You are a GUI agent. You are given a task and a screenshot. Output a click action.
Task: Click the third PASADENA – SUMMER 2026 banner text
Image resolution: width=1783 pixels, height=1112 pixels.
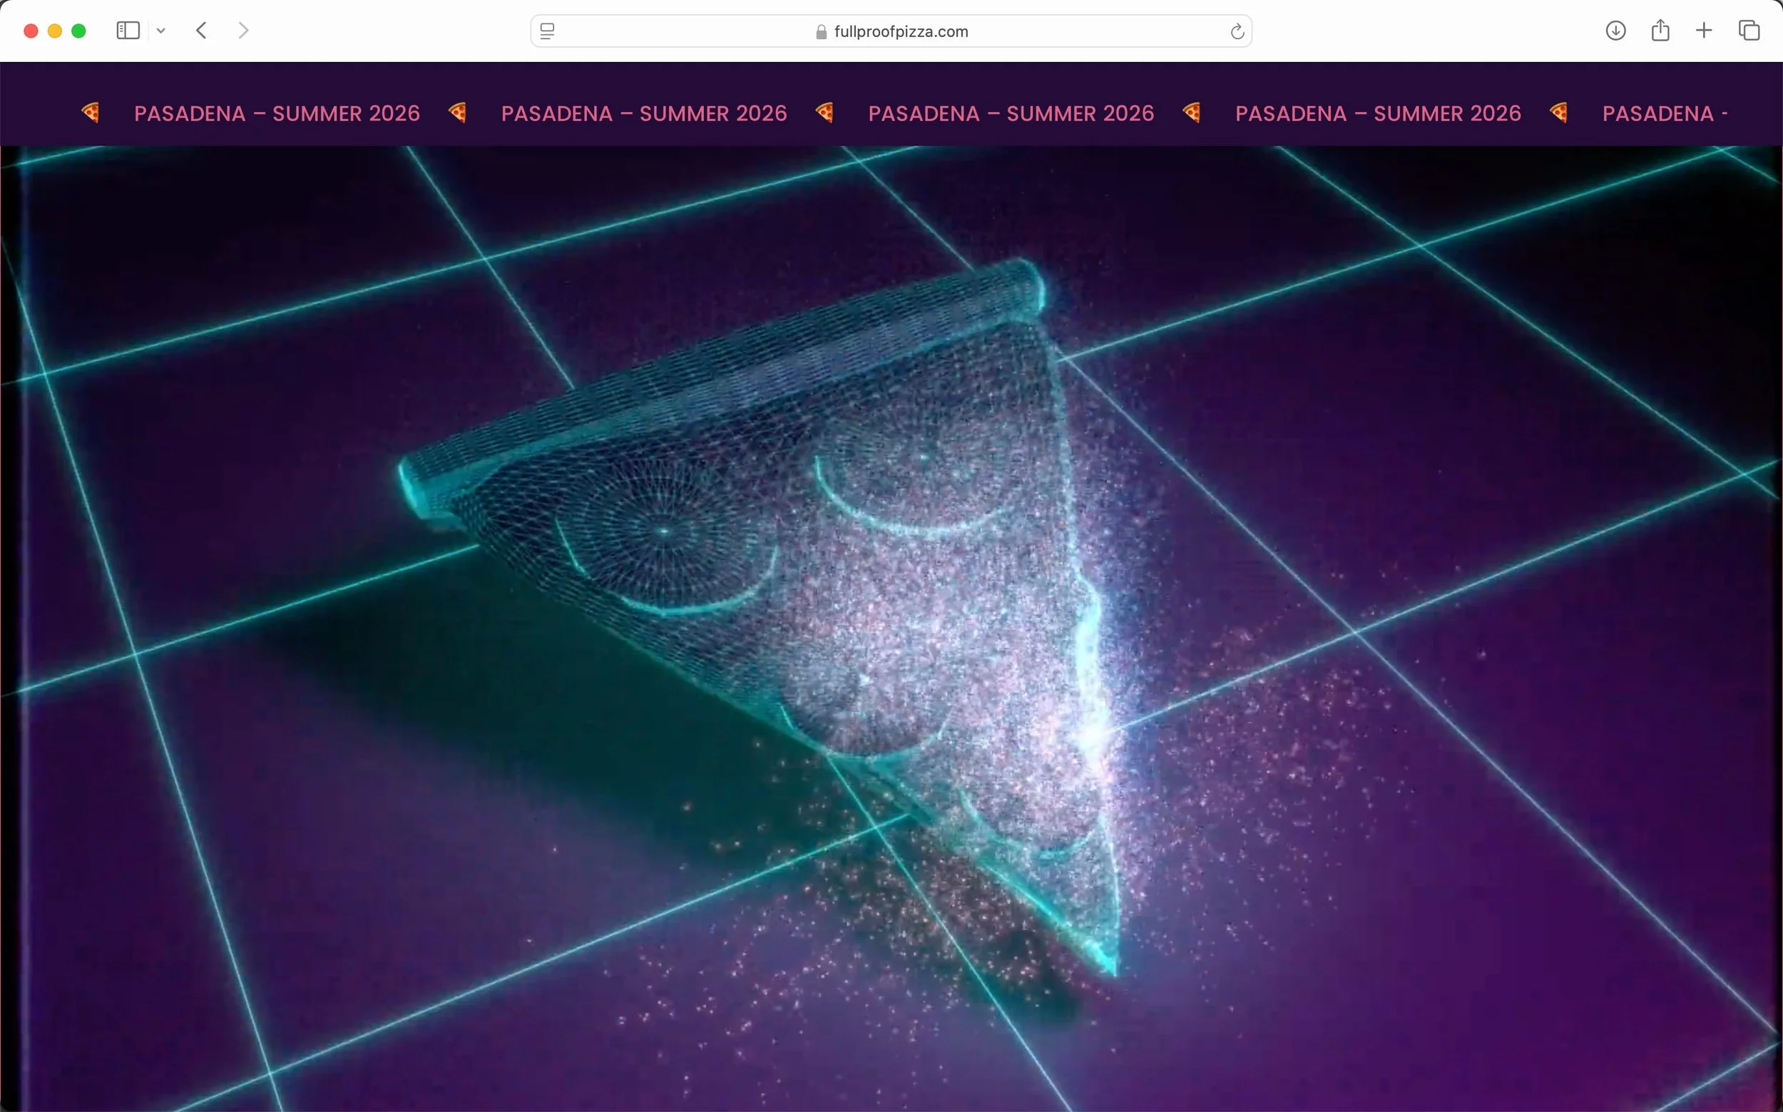click(x=1010, y=113)
